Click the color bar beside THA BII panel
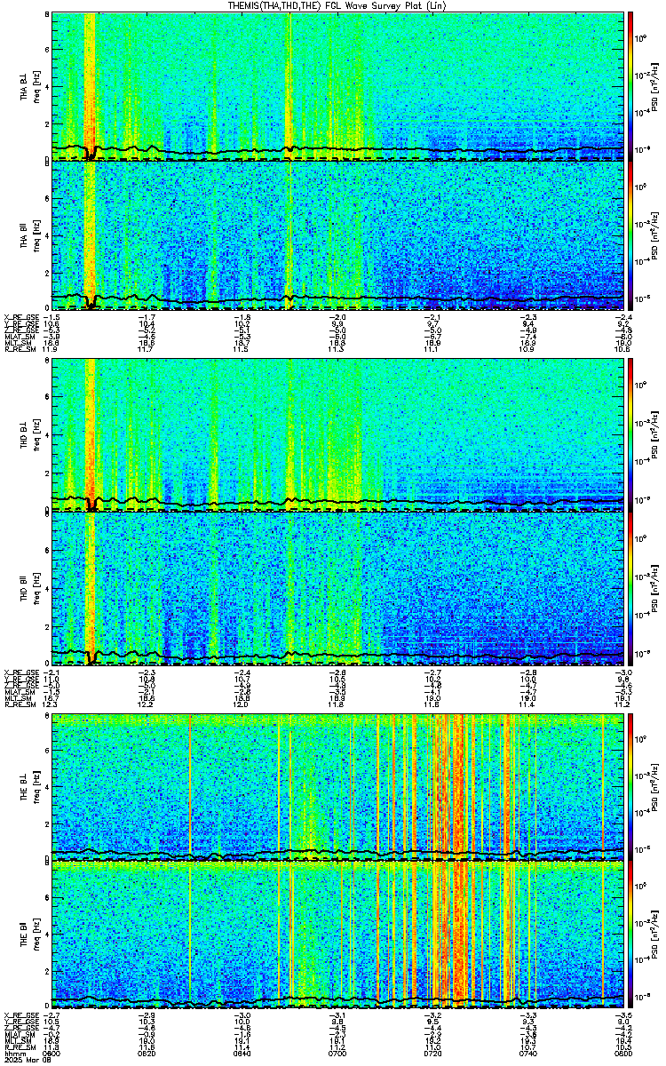Viewport: 666px width, 1066px height. coord(631,235)
